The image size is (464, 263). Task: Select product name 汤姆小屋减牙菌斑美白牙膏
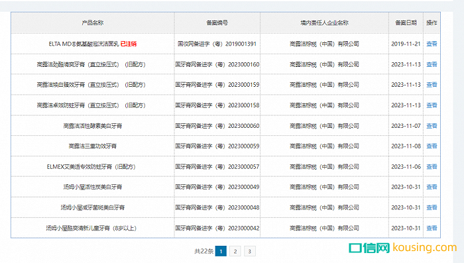tap(93, 207)
